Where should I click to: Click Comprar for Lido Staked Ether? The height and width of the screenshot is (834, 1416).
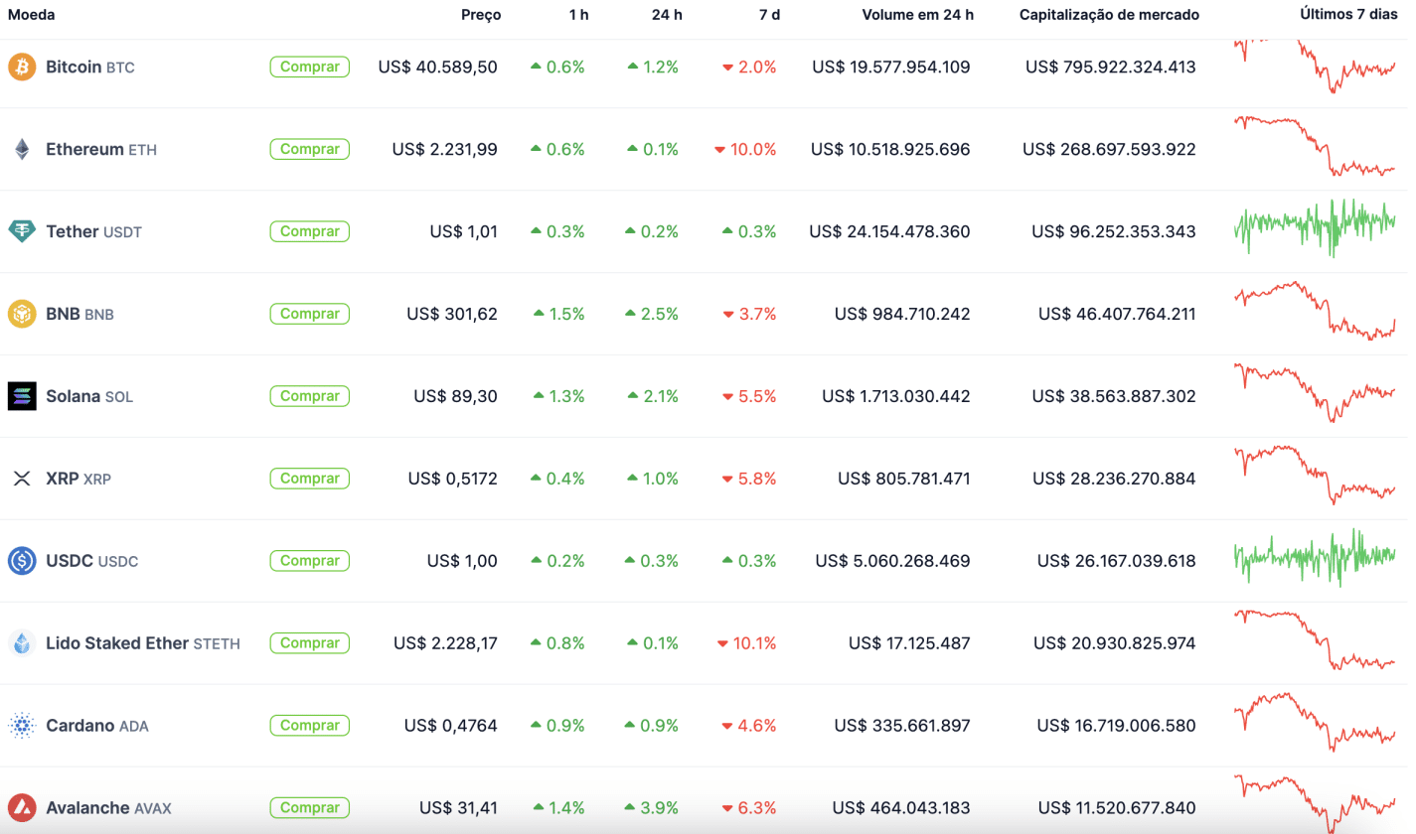(310, 643)
